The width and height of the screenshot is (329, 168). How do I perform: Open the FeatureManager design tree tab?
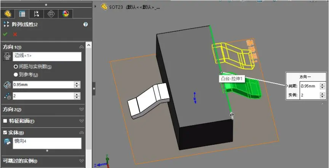point(8,14)
